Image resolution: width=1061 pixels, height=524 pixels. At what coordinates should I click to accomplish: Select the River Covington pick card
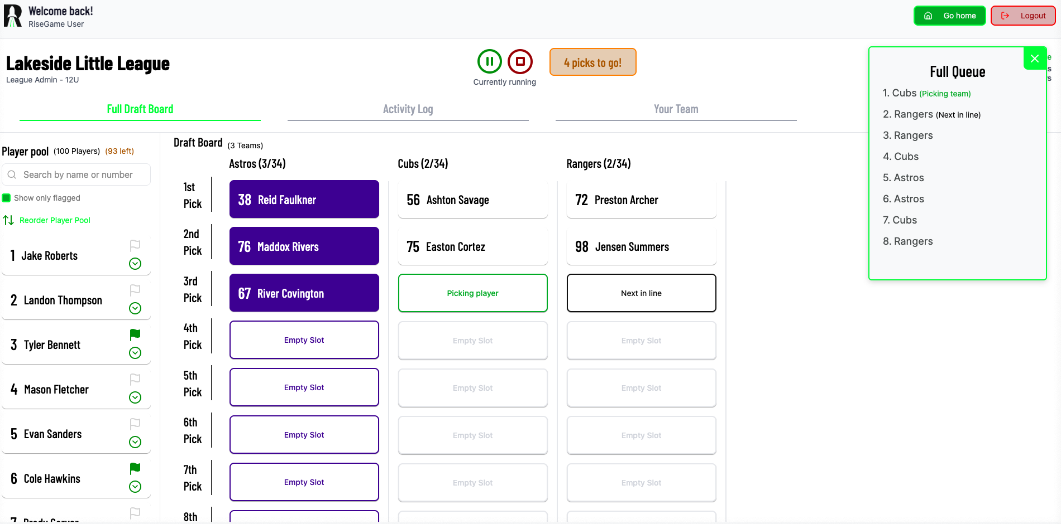[x=304, y=293]
